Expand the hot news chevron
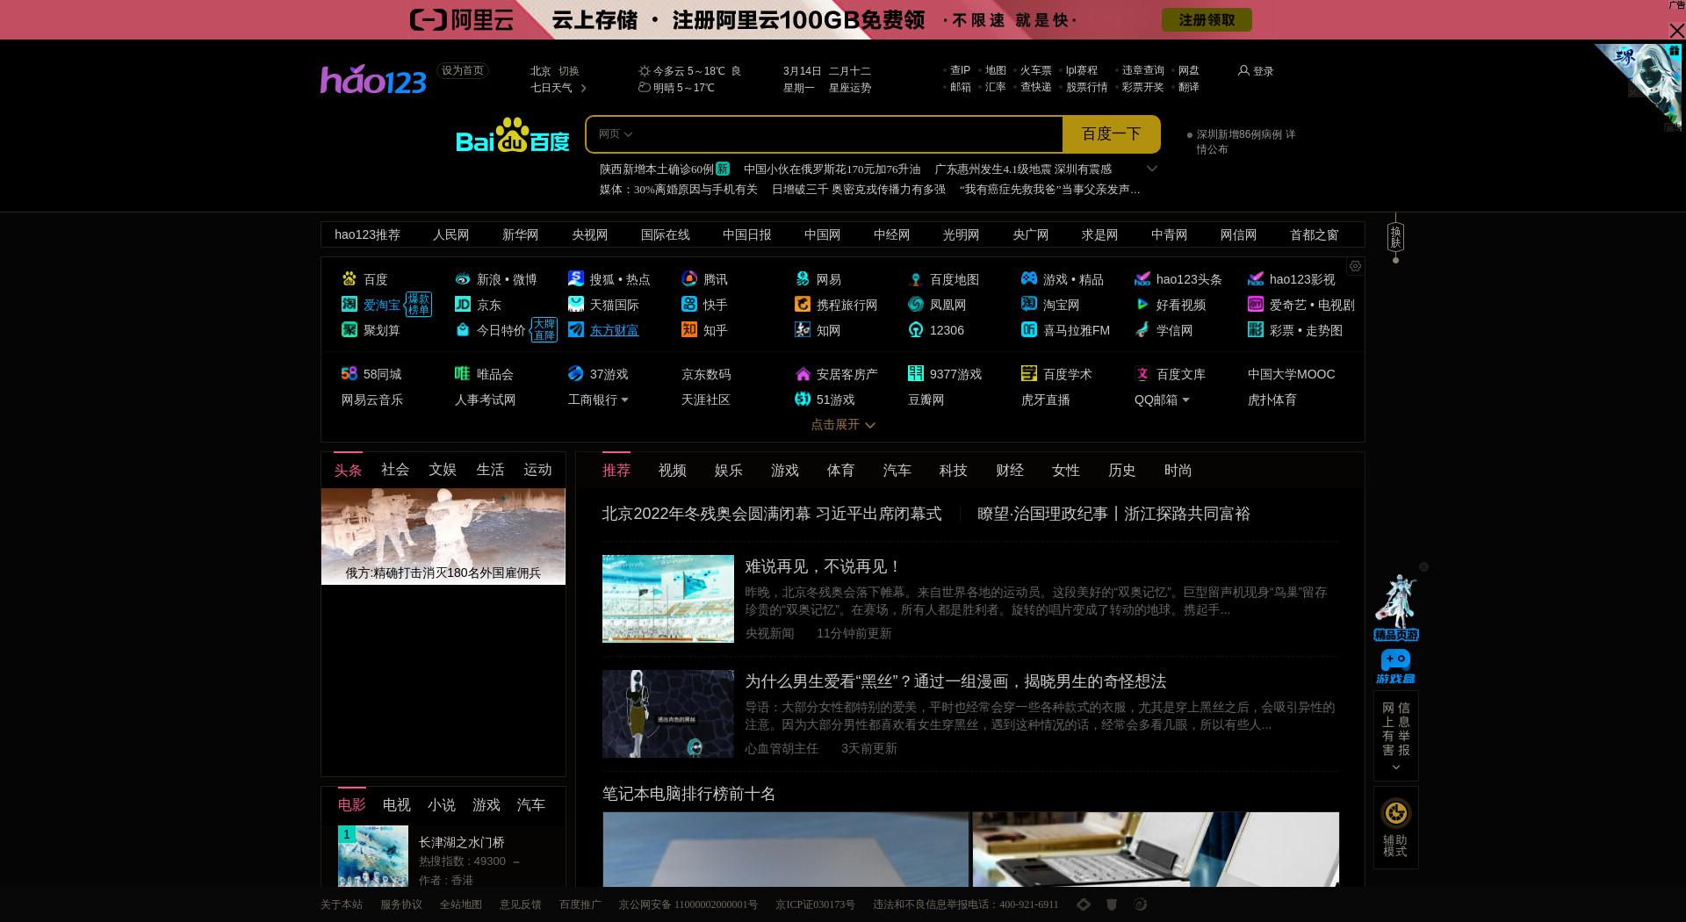The height and width of the screenshot is (922, 1686). point(1152,169)
